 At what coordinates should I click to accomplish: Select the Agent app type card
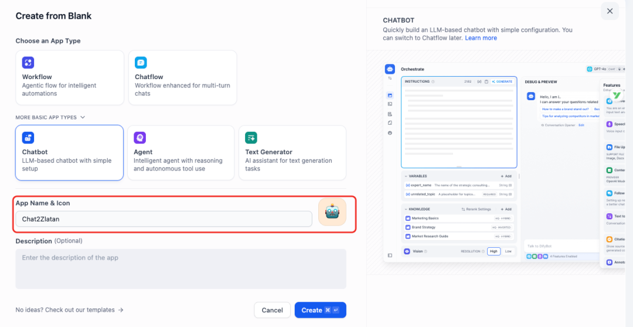tap(181, 152)
